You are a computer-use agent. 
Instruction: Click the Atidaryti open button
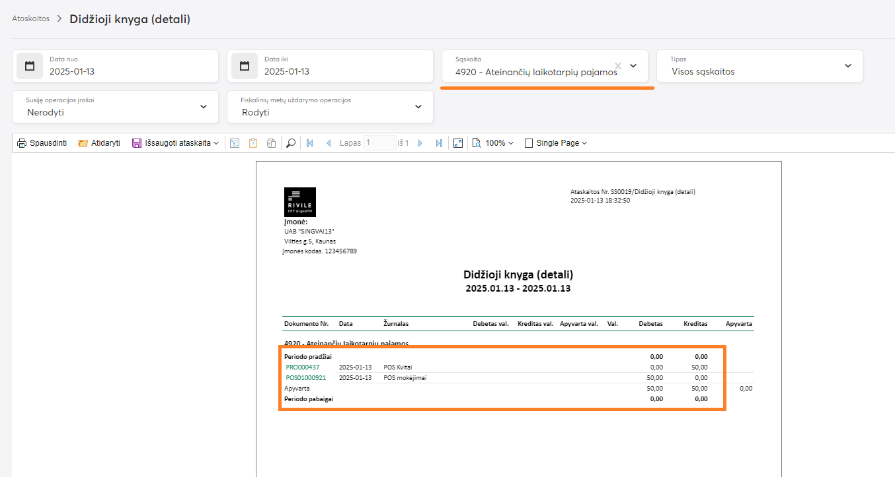point(99,143)
